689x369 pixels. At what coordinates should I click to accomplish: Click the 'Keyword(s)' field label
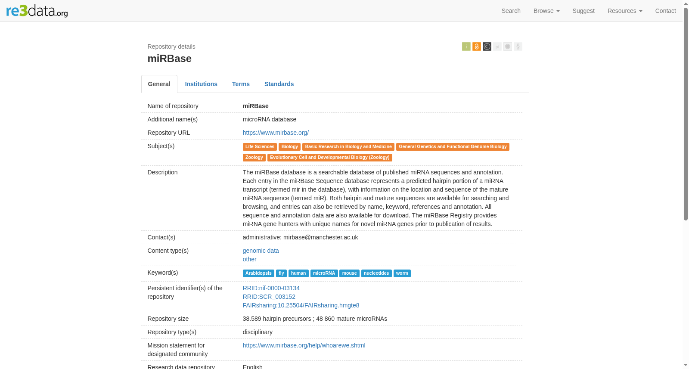pos(163,273)
